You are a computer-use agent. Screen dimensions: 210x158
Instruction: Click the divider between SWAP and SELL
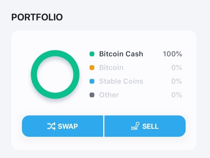[104, 126]
